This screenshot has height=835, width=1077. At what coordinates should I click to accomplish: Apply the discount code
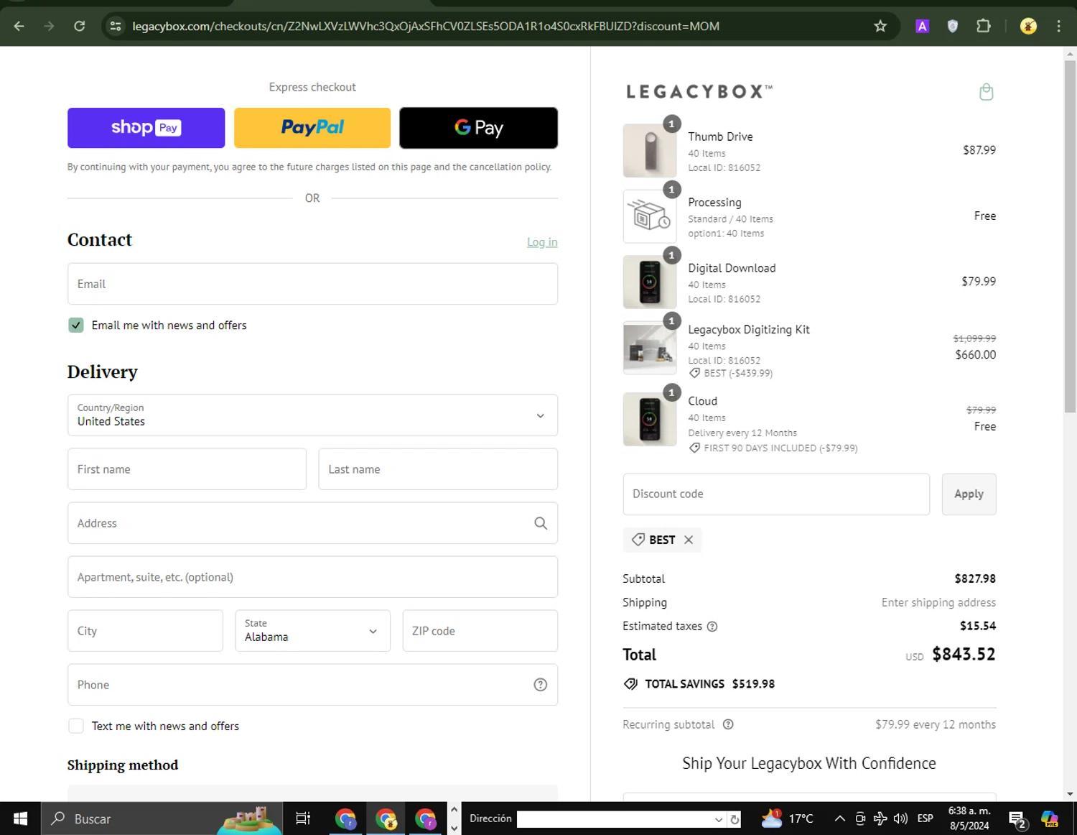pos(969,494)
